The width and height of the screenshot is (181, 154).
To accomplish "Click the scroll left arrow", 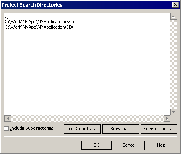I will 8,118.
